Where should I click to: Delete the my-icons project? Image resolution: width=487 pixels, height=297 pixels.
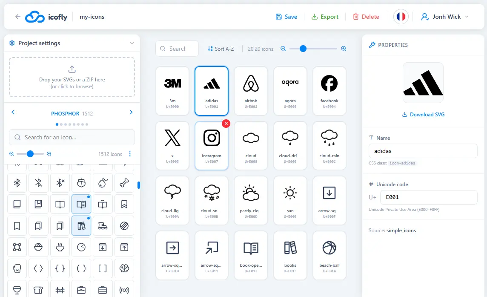tap(366, 17)
